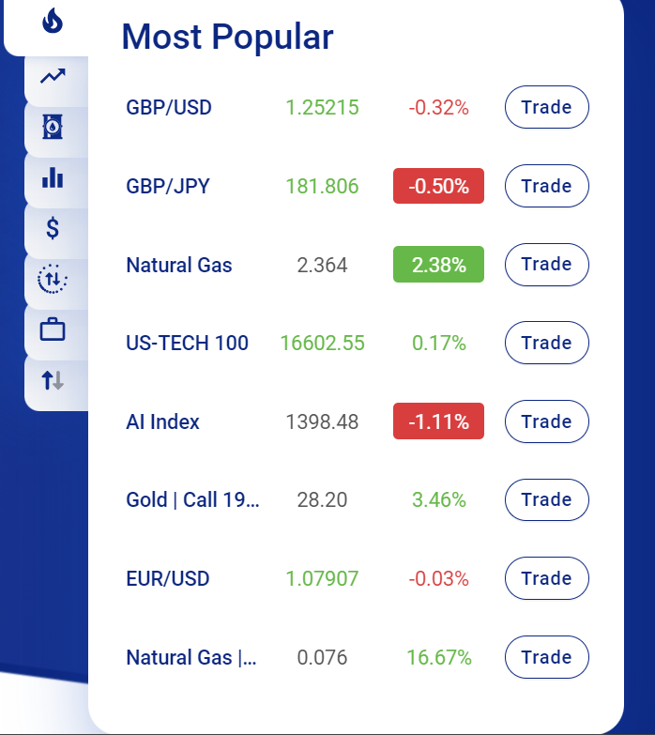Select the circular arrows options icon
Image resolution: width=655 pixels, height=735 pixels.
coord(53,279)
